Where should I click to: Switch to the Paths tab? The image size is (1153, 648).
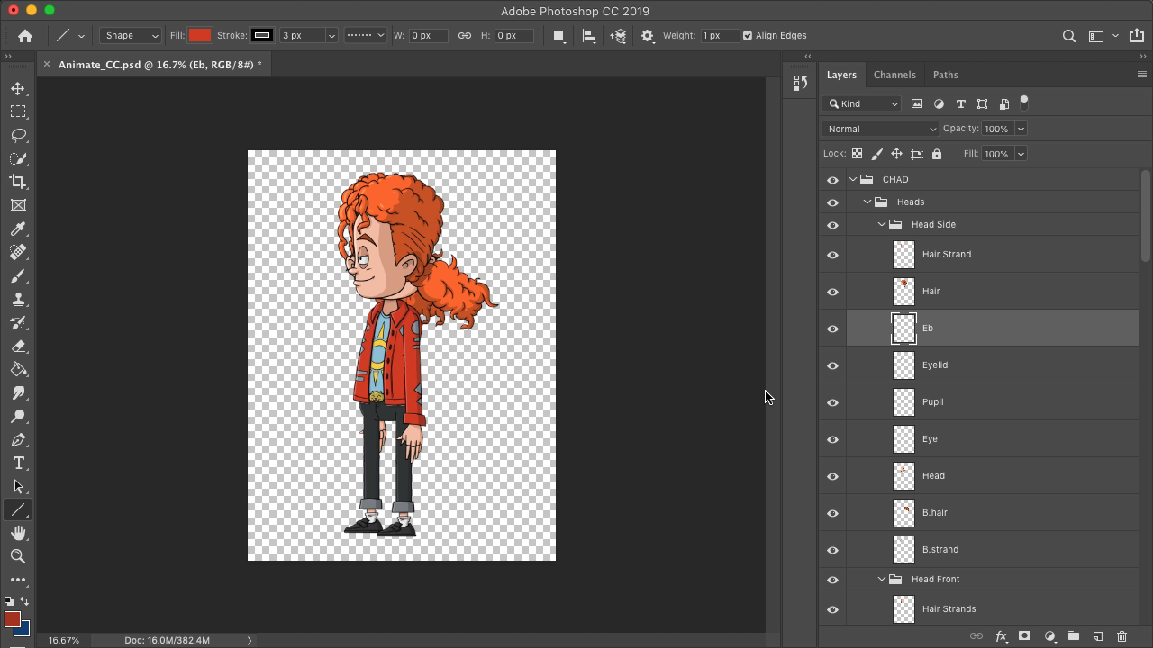[x=945, y=75]
